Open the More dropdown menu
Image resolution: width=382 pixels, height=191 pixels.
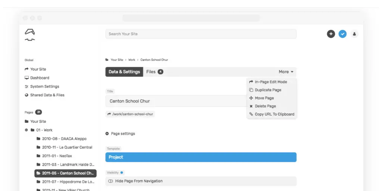tap(286, 72)
